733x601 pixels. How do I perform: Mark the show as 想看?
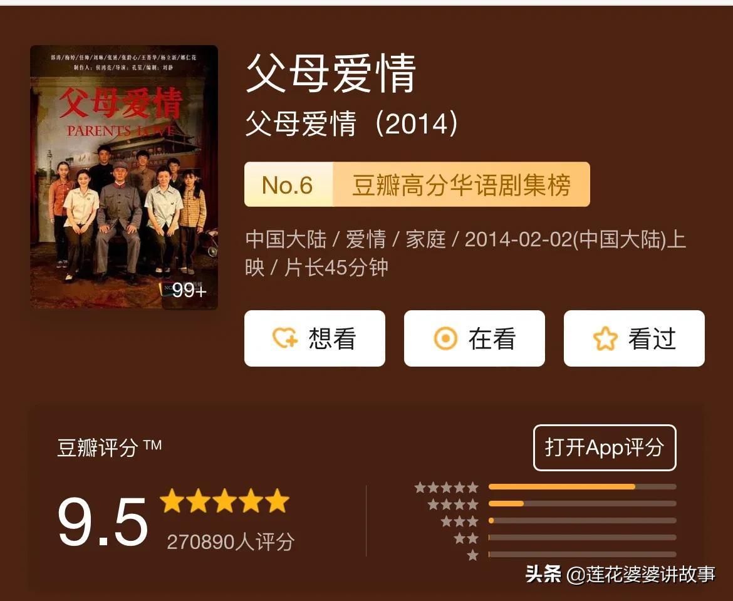tap(315, 338)
